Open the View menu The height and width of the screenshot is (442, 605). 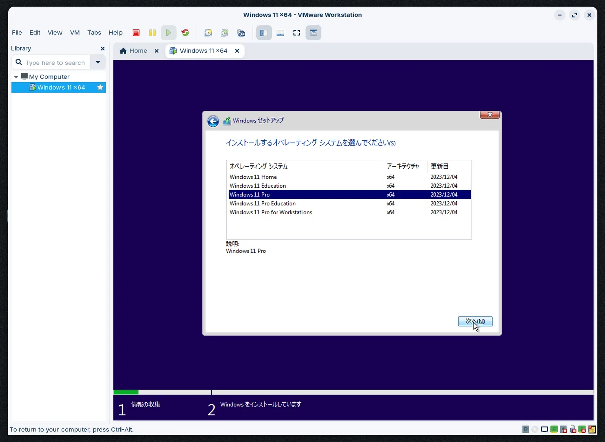click(x=55, y=32)
